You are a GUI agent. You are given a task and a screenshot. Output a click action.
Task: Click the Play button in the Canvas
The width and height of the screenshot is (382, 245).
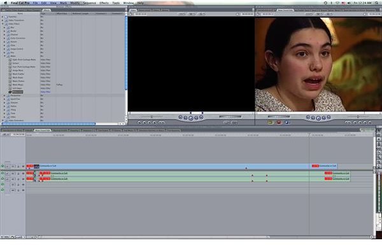[x=318, y=118]
